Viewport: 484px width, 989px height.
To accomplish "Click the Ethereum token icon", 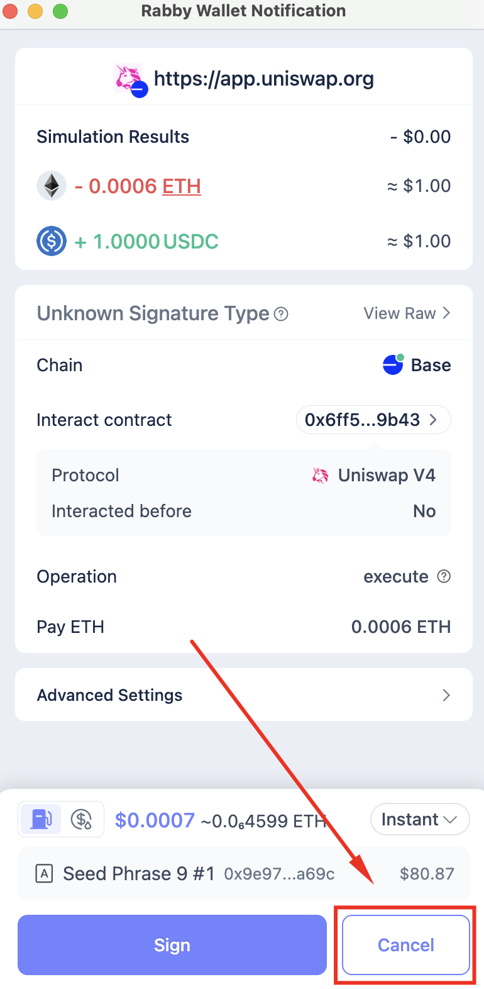I will coord(52,186).
